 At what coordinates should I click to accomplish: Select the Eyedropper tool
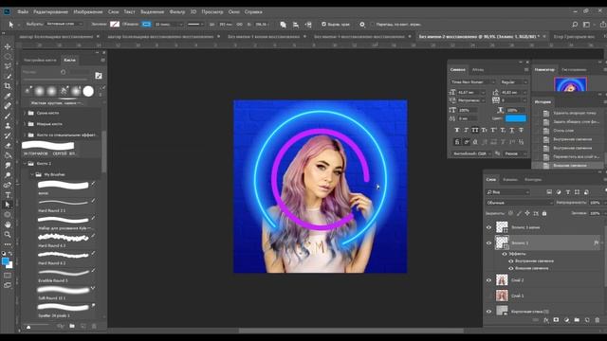tap(8, 96)
